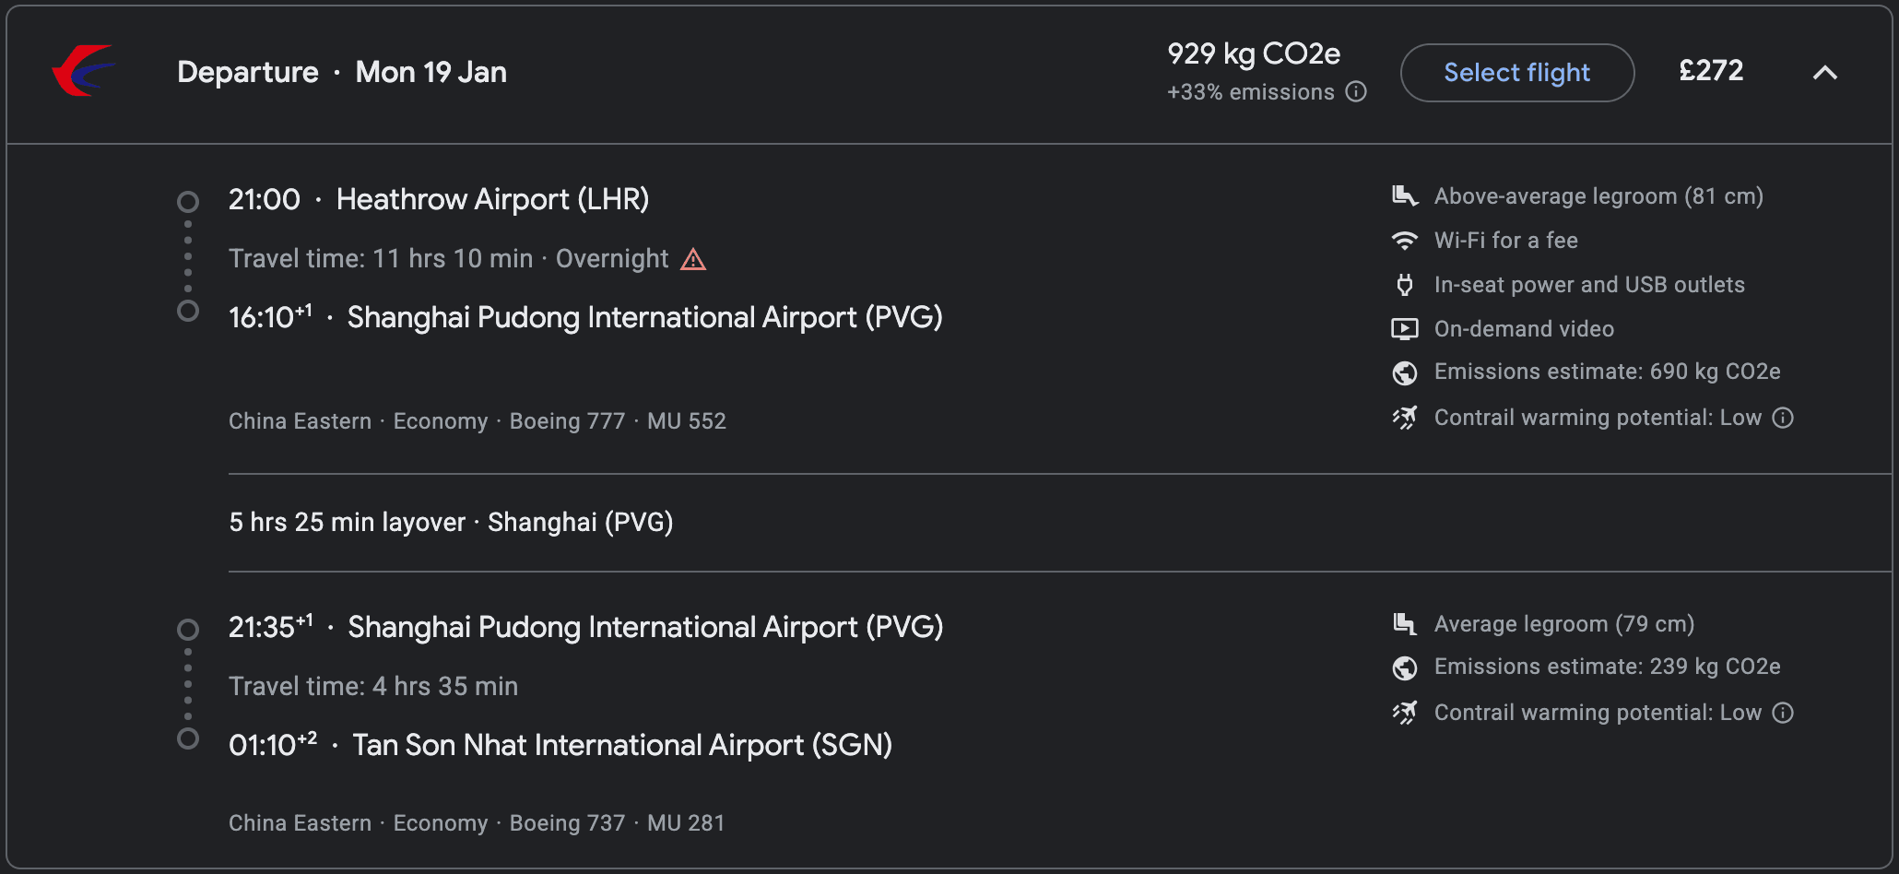Screen dimensions: 1899x874
Task: Click the Select flight button
Action: coord(1516,73)
